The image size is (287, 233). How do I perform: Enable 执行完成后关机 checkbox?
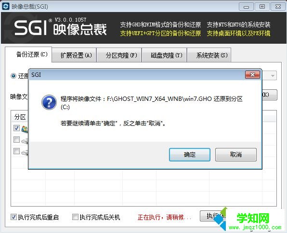pyautogui.click(x=75, y=217)
